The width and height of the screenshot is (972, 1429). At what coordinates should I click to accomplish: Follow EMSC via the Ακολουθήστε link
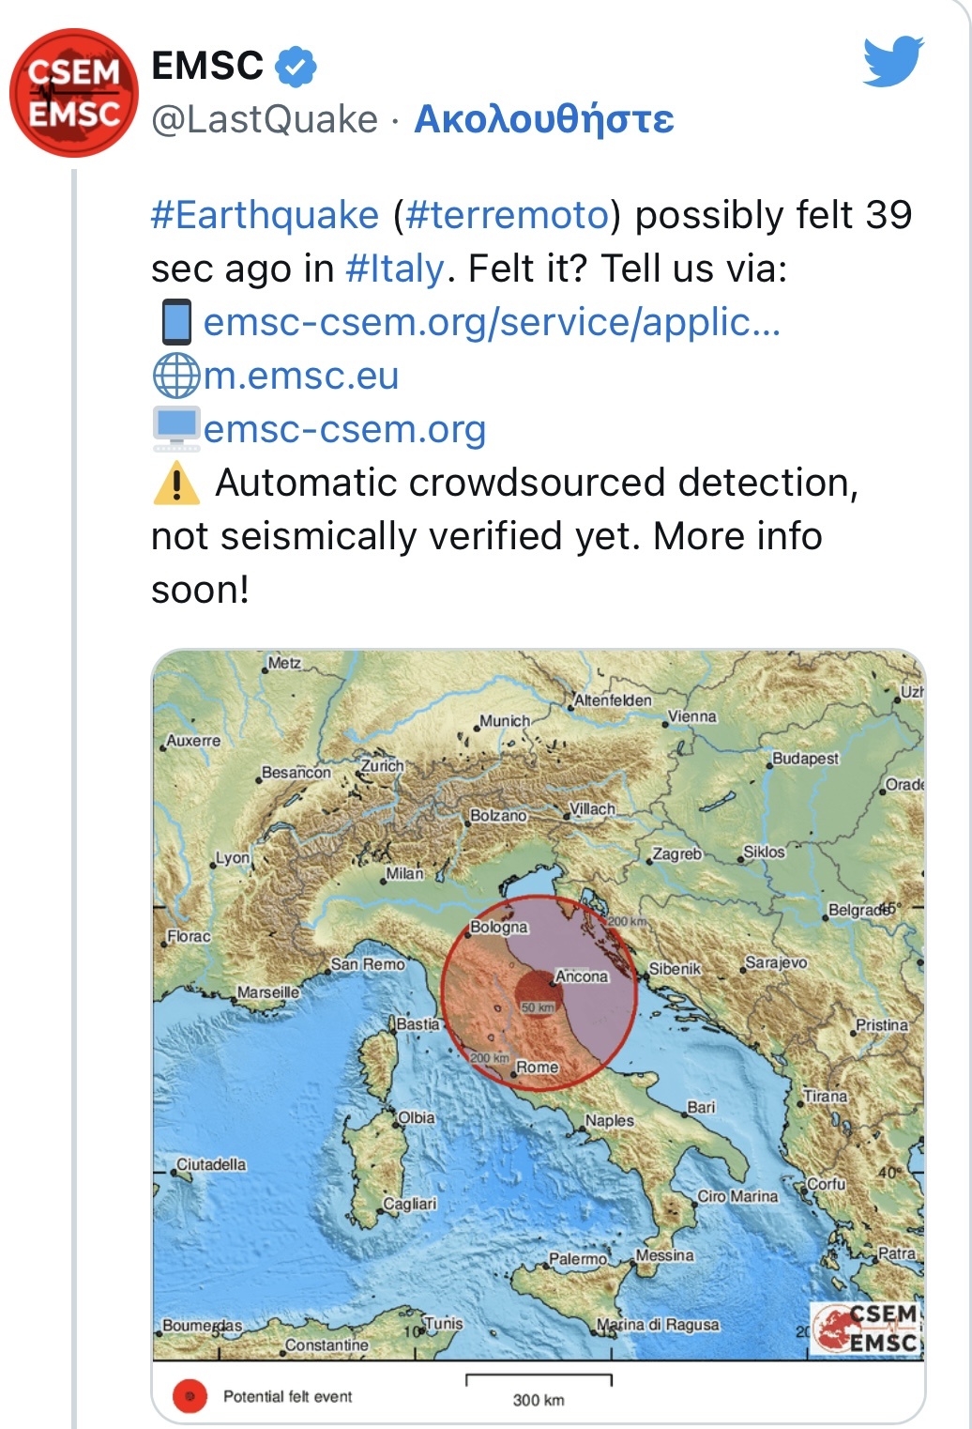(544, 119)
